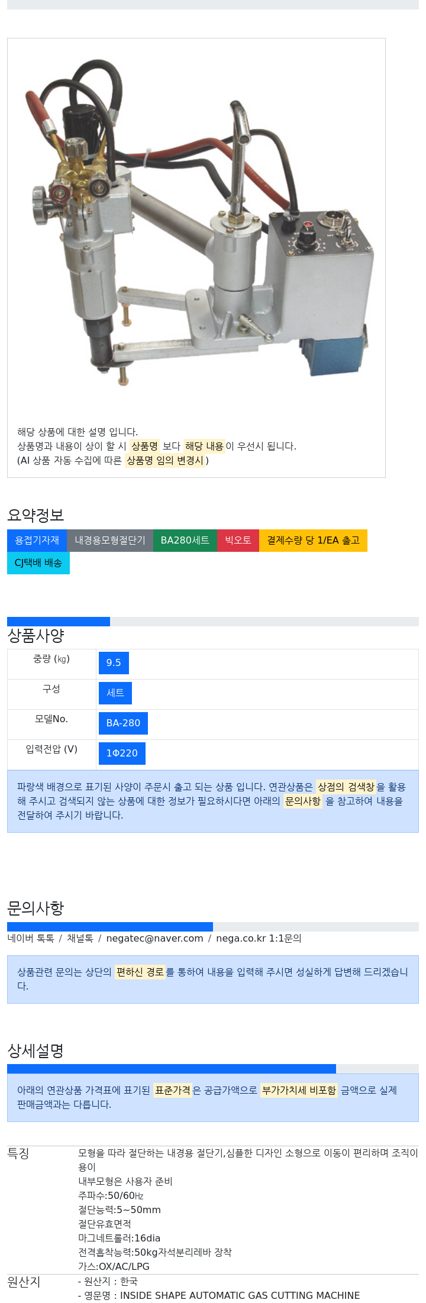Screen dimensions: 426x1303
Task: Select the 내경용모형절단기 gray tag
Action: click(110, 540)
